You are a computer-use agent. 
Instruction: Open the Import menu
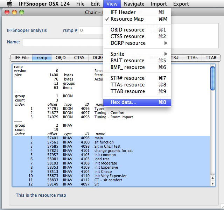(x=159, y=4)
